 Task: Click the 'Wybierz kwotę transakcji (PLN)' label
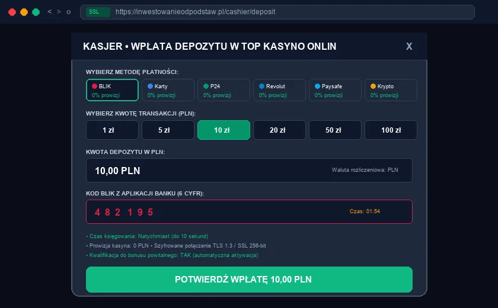pyautogui.click(x=141, y=113)
